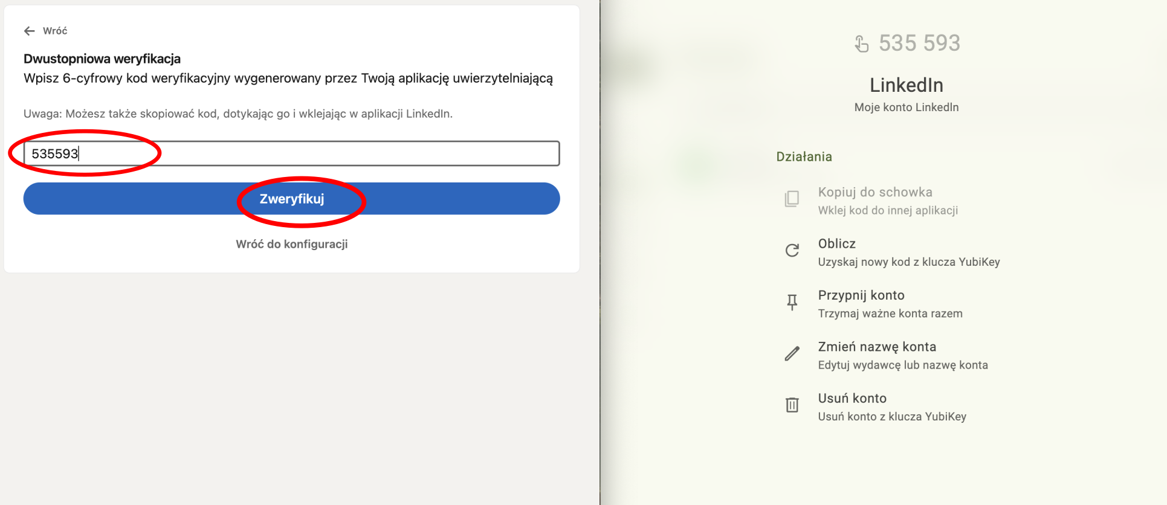Image resolution: width=1167 pixels, height=505 pixels.
Task: Click the trash can icon to delete the account
Action: [792, 405]
